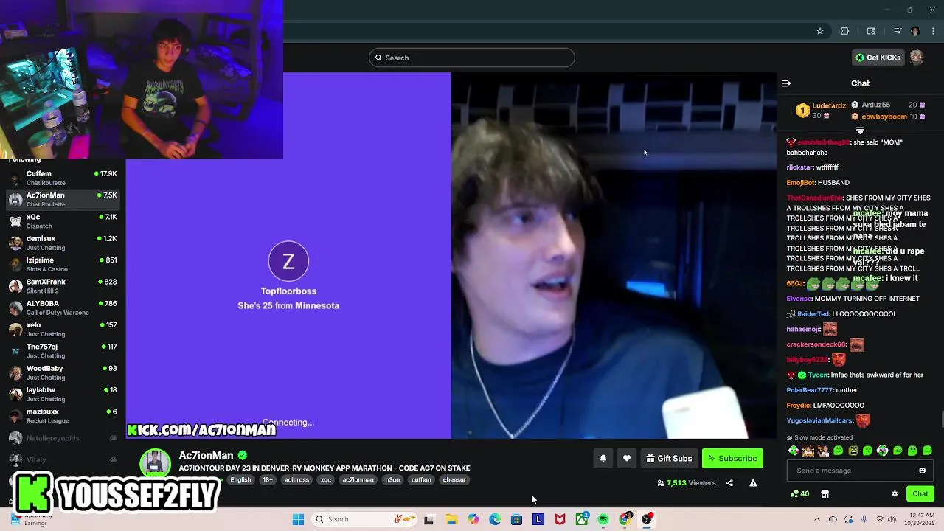This screenshot has height=531, width=944.
Task: Click the n3on tag
Action: (392, 480)
